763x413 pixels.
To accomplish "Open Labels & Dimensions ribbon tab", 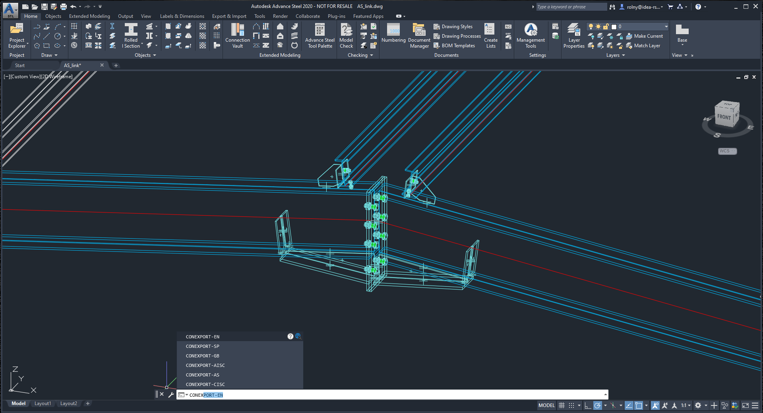I will pos(182,16).
